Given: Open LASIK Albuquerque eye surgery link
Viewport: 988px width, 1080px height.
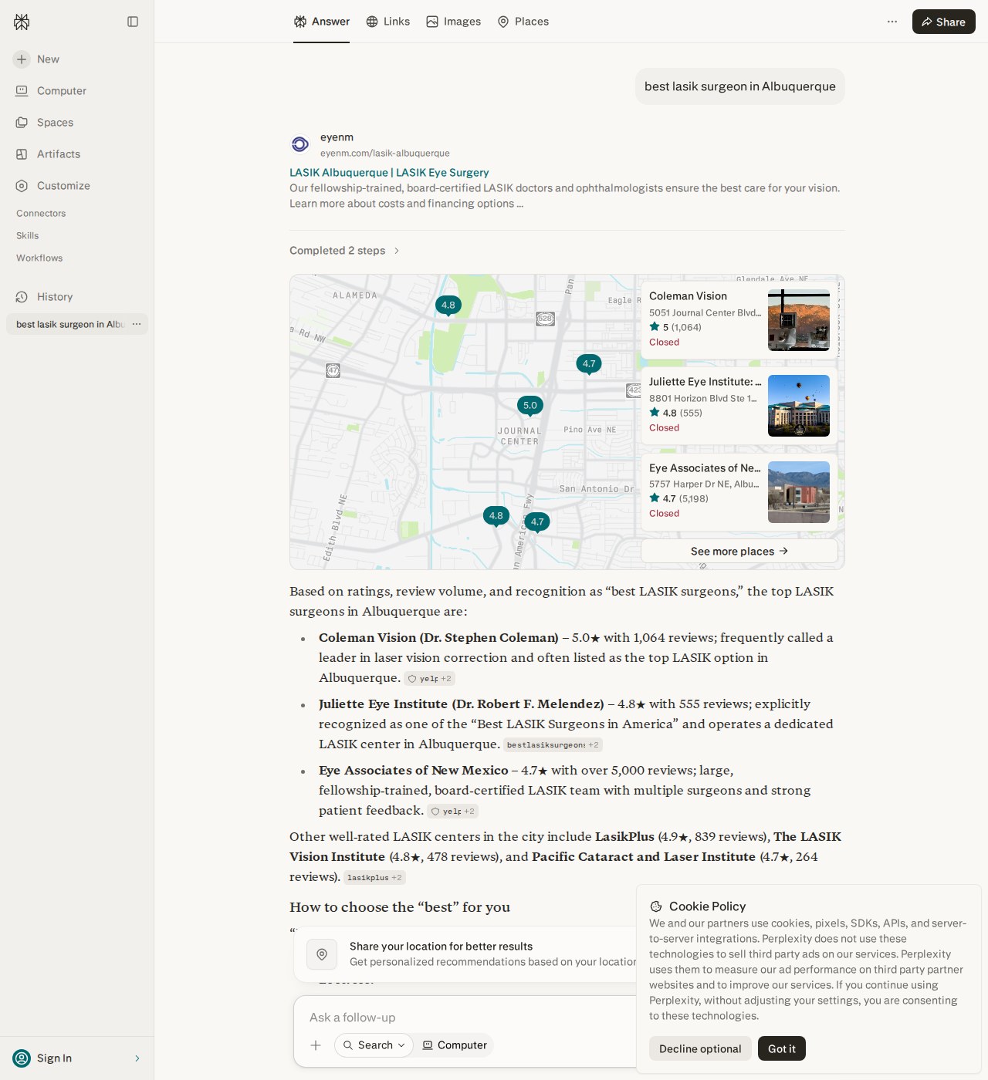Looking at the screenshot, I should pos(389,173).
